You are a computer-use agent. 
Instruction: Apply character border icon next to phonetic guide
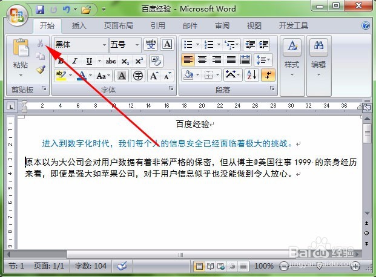pyautogui.click(x=167, y=44)
